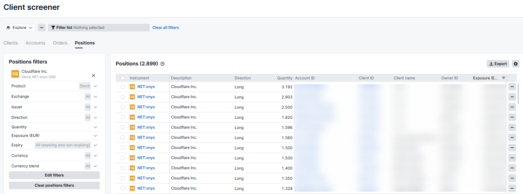Click the sort arrow on Exposure column

coord(504,78)
